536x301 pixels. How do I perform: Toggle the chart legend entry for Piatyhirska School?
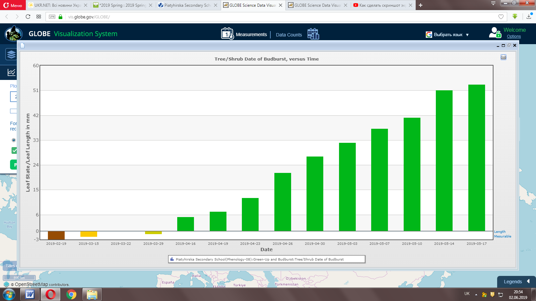pyautogui.click(x=266, y=259)
